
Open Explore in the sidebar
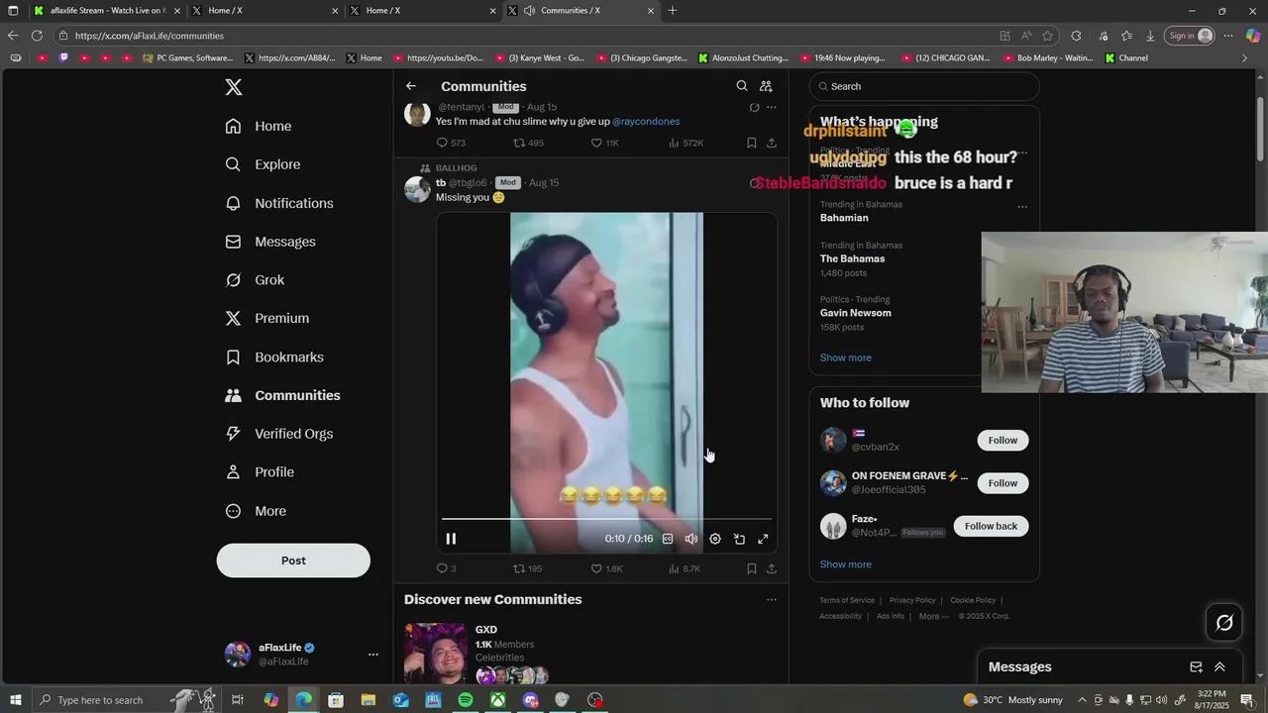point(263,164)
